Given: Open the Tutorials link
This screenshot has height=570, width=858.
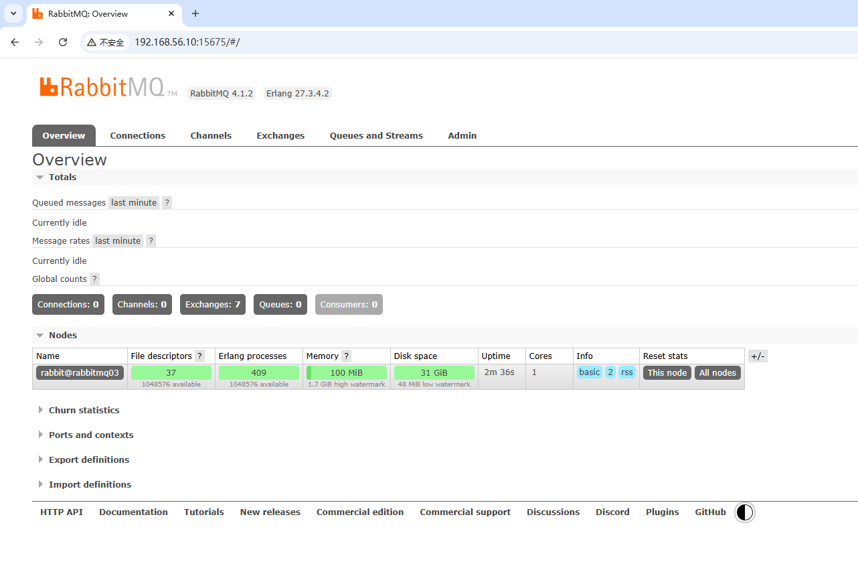Looking at the screenshot, I should tap(204, 512).
